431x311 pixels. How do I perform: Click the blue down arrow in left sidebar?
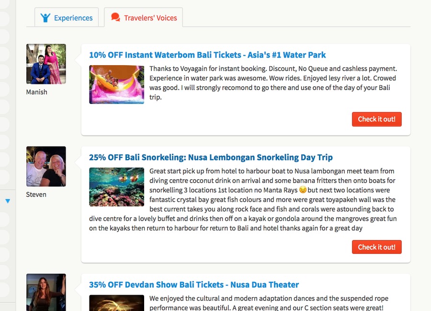[8, 201]
